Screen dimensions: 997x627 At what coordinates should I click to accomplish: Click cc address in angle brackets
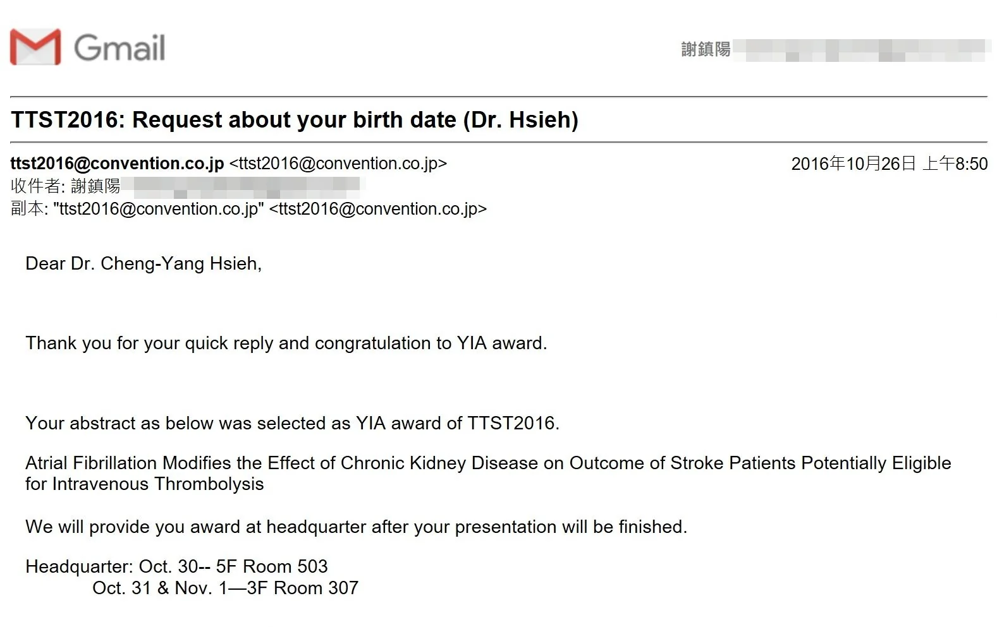378,208
